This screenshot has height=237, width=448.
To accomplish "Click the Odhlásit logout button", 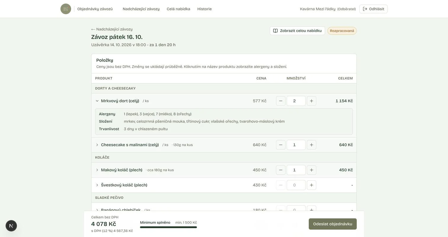I will (x=373, y=9).
